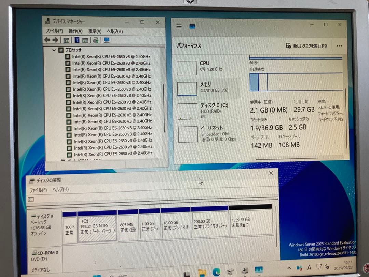Open the blue question-mark help icon in Device Manager
The width and height of the screenshot is (369, 277).
pyautogui.click(x=77, y=40)
